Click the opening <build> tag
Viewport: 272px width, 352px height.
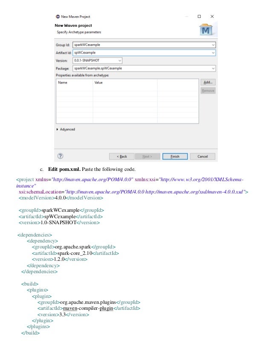click(30, 284)
